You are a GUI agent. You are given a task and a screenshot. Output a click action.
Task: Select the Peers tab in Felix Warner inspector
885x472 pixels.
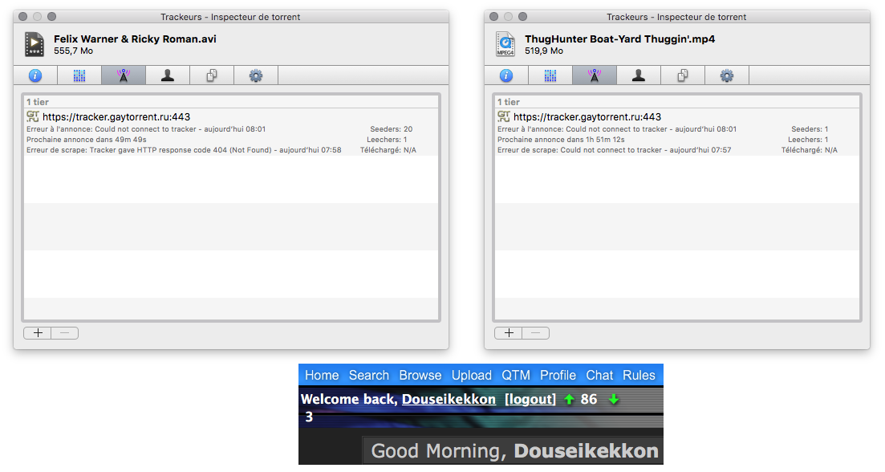(x=168, y=75)
